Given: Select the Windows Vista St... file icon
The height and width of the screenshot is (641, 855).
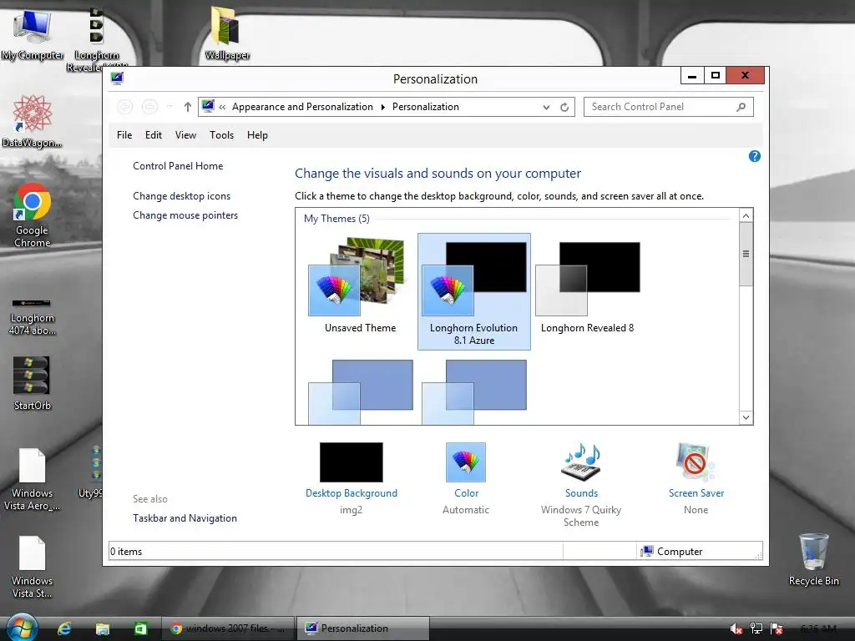Looking at the screenshot, I should (33, 567).
